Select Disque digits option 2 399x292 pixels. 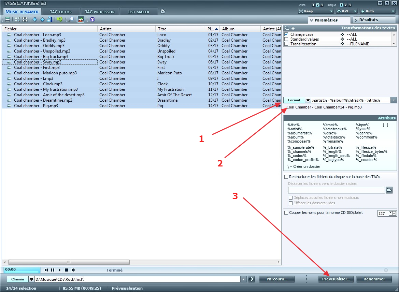pyautogui.click(x=345, y=5)
